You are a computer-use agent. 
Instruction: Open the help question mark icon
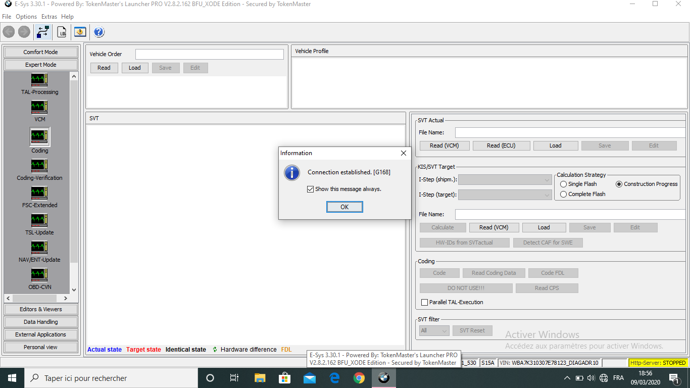click(x=99, y=32)
